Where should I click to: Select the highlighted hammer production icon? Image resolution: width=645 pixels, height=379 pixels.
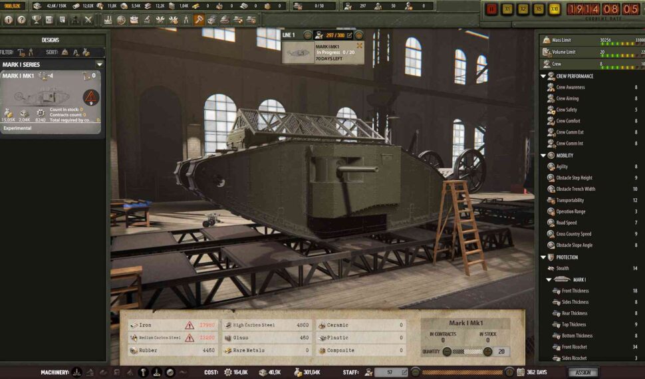pyautogui.click(x=199, y=20)
